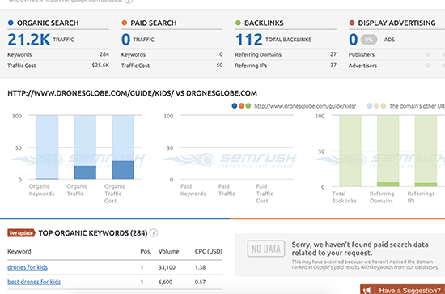Viewport: 445px width, 294px height.
Task: Toggle the kids URL legend series
Action: [x=295, y=106]
